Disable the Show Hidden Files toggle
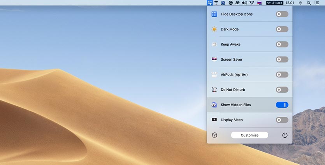Screen dimensions: 325x165 coord(282,105)
